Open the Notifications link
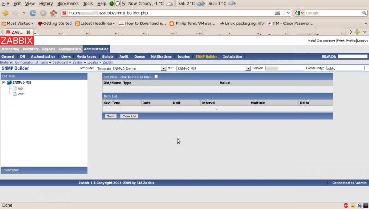Viewport: 369px width, 209px height. (x=161, y=56)
